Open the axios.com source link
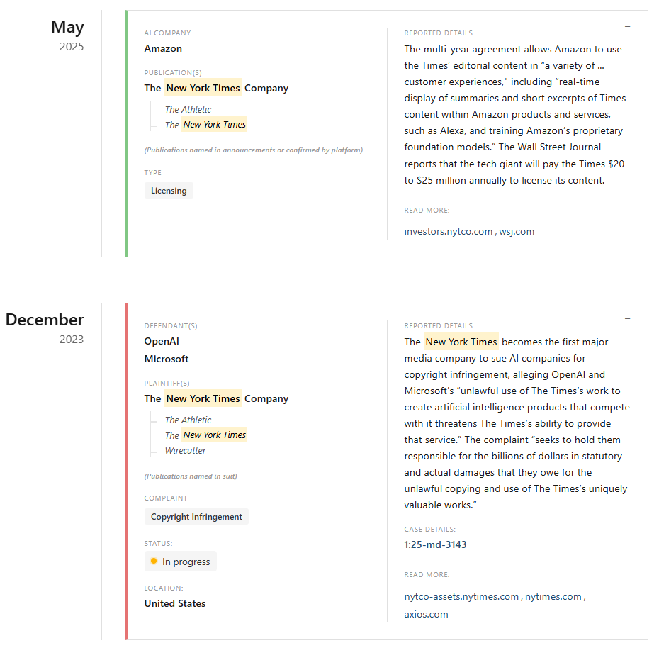659x648 pixels. pyautogui.click(x=426, y=615)
